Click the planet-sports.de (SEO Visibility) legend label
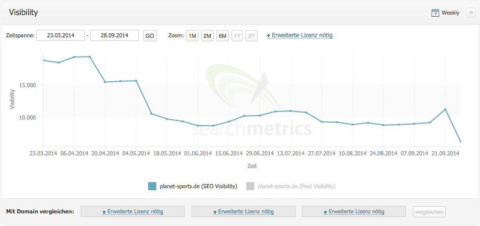This screenshot has width=480, height=226. [x=199, y=186]
